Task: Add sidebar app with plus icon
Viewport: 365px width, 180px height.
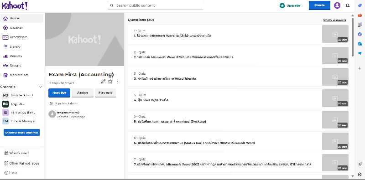Action: pyautogui.click(x=360, y=68)
